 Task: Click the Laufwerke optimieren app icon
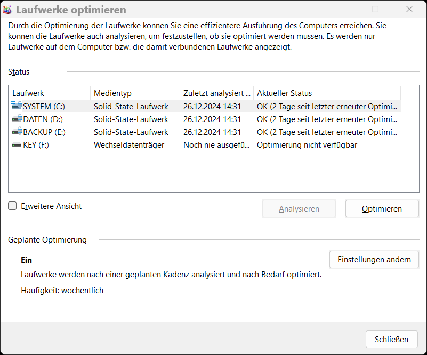[x=8, y=10]
